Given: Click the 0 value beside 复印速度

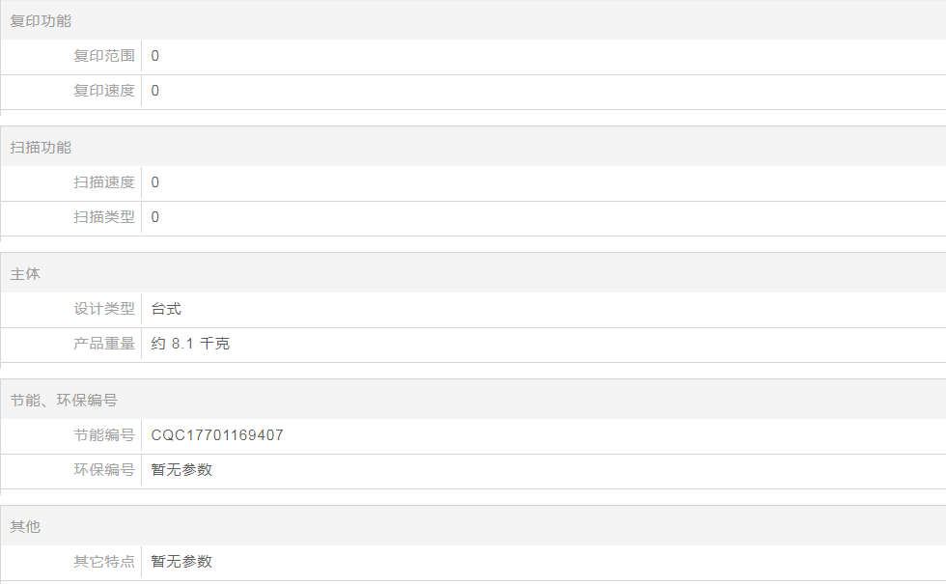Looking at the screenshot, I should point(155,91).
